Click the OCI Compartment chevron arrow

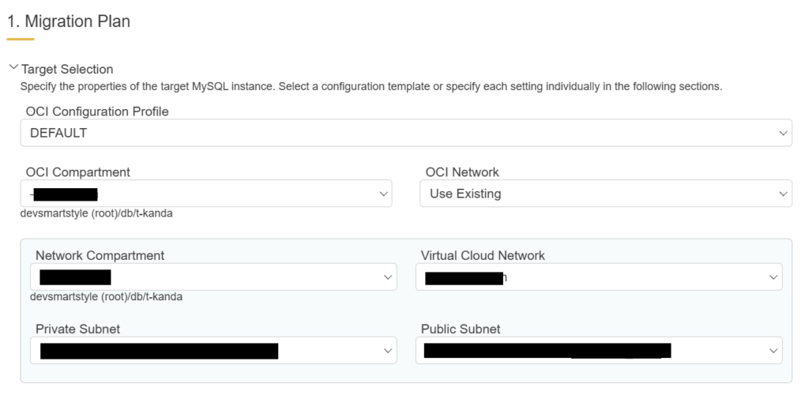pyautogui.click(x=383, y=194)
